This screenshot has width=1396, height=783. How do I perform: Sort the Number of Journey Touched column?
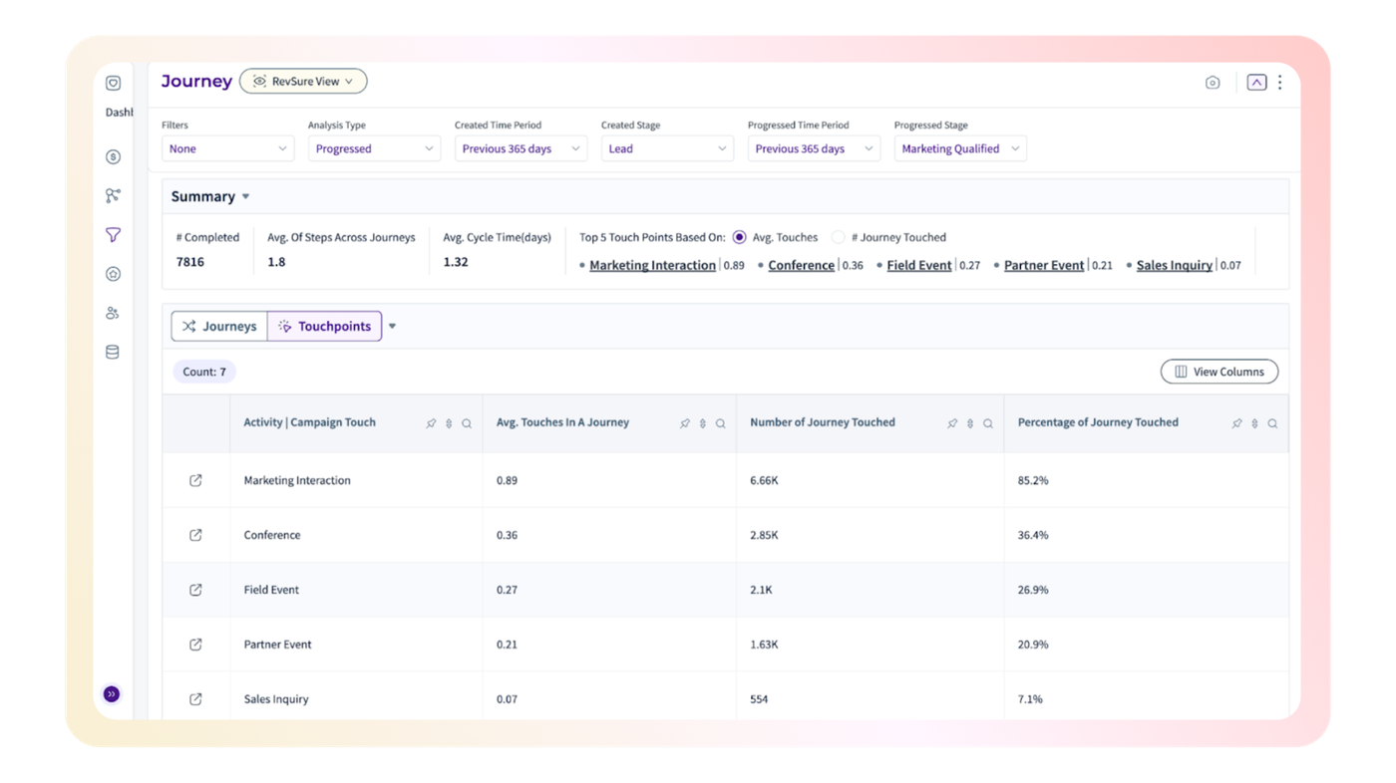970,423
